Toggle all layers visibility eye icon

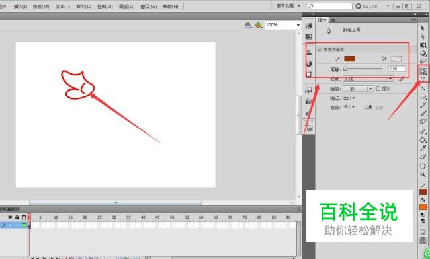(x=10, y=217)
